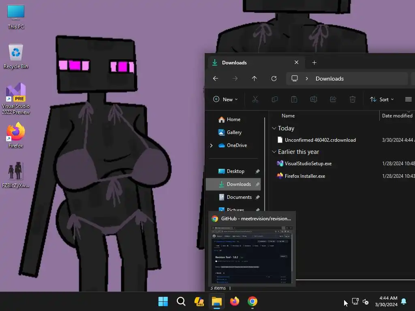Click the Paste toolbar icon
The width and height of the screenshot is (415, 311).
[x=294, y=100]
